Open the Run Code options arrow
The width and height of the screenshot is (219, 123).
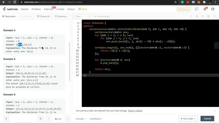tap(194, 119)
